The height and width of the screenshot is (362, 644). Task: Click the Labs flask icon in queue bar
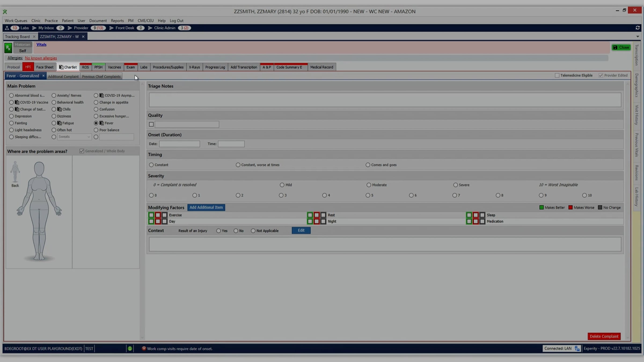tap(7, 28)
